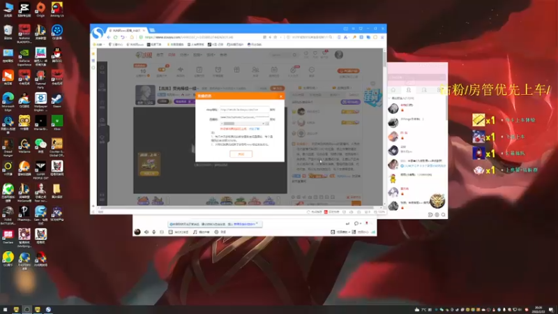Expand the third Douyu nav dropdown
Viewport: 558px width, 314px height.
[x=184, y=55]
